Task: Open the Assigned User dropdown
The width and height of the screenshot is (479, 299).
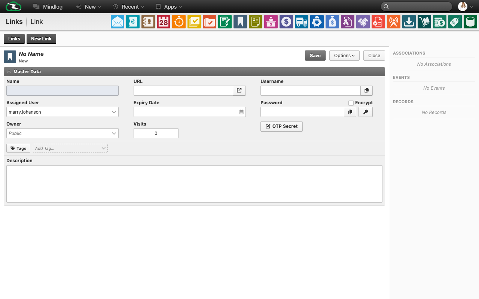Action: coord(62,112)
